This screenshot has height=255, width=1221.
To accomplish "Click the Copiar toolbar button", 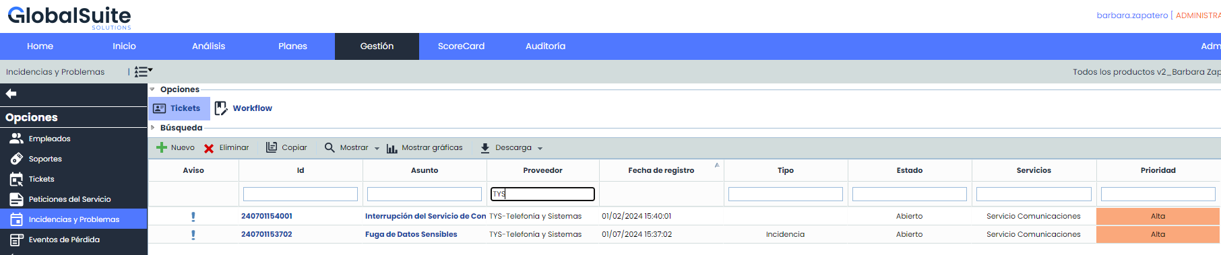I will (286, 147).
